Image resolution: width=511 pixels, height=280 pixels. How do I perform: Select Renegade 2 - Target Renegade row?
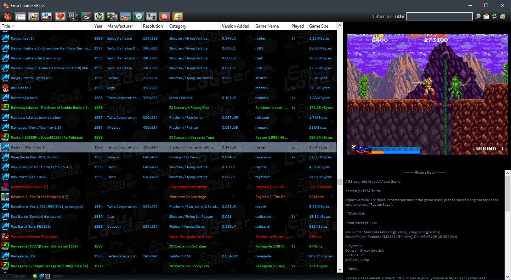coord(168,266)
